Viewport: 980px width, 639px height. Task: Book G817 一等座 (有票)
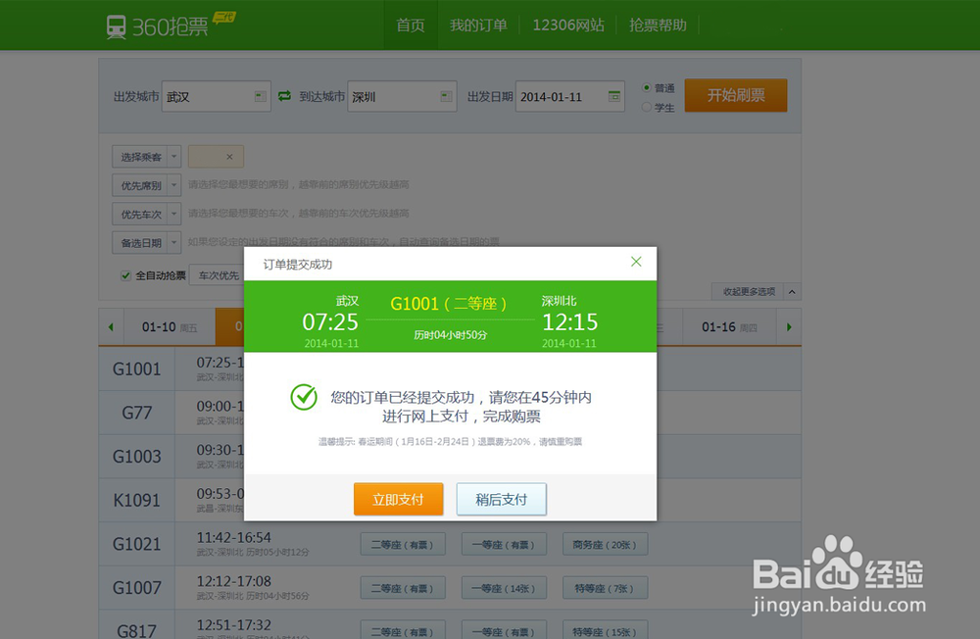coord(505,630)
